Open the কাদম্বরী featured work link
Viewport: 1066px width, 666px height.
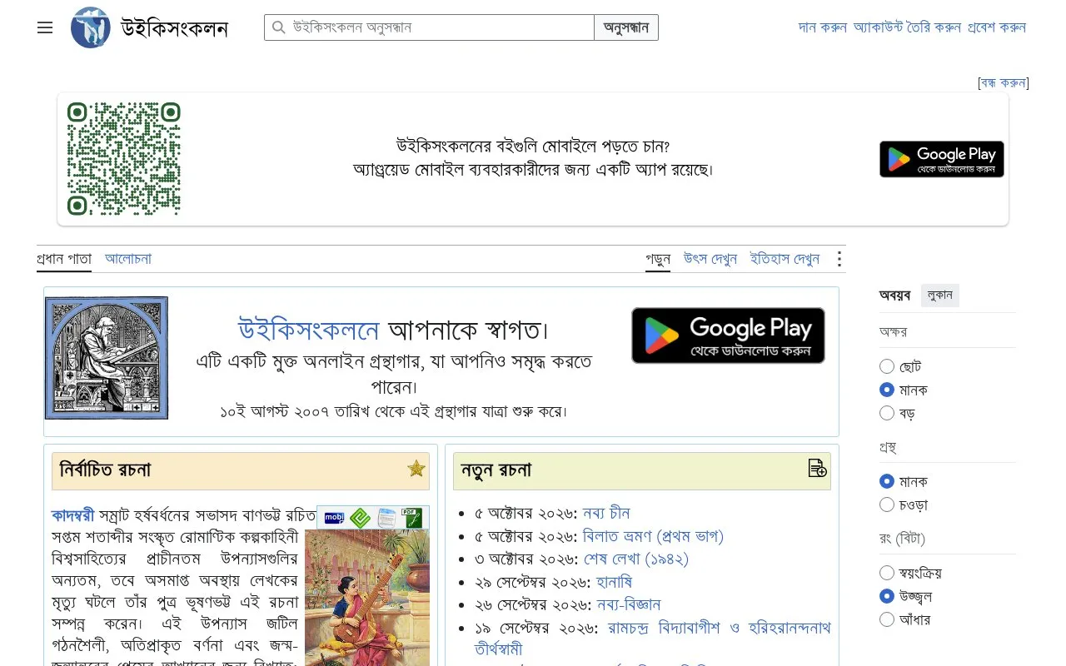tap(73, 514)
